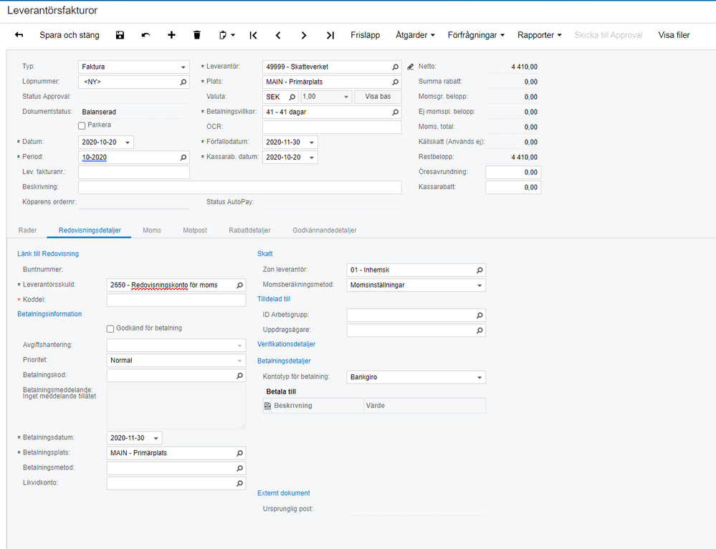Expand Kontotyp för betalning dropdown
Image resolution: width=716 pixels, height=549 pixels.
click(x=479, y=377)
